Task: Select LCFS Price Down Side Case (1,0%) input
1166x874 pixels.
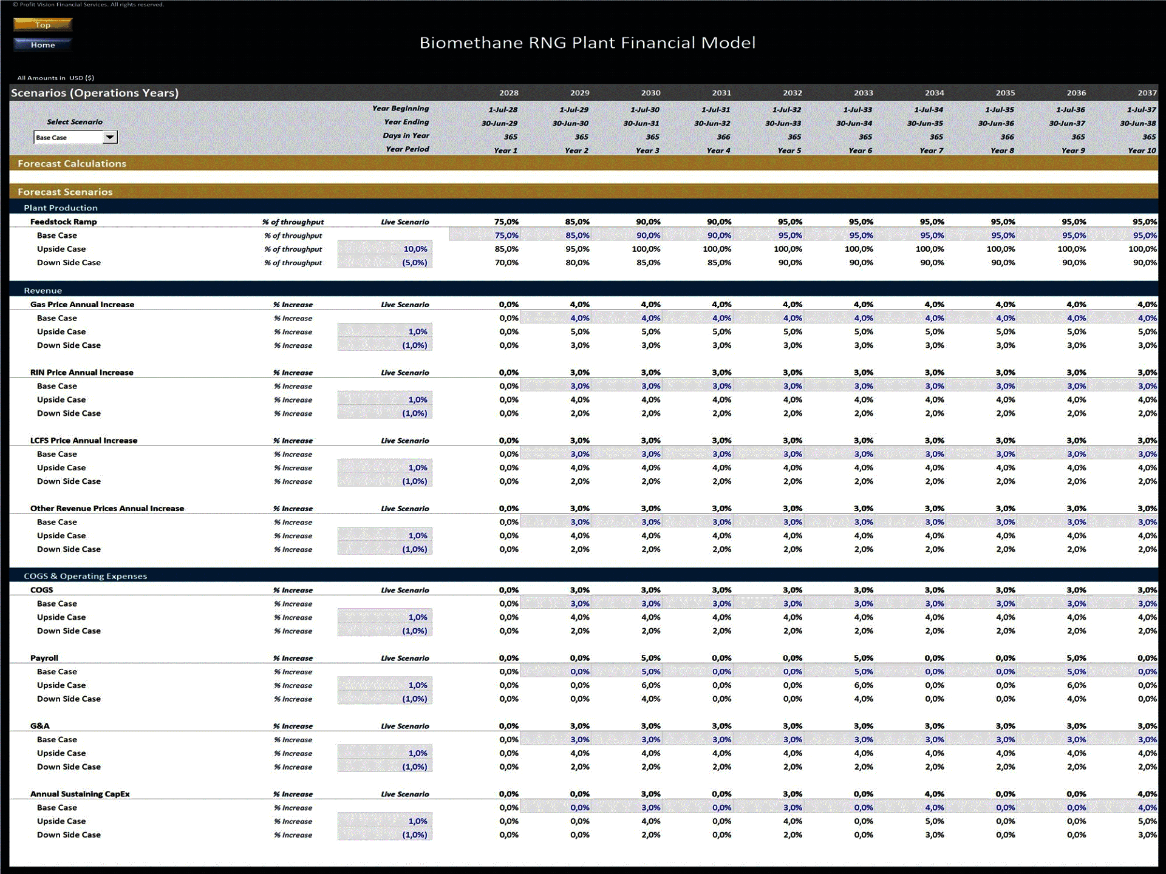Action: tap(385, 481)
